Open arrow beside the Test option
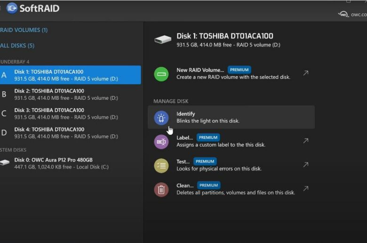This screenshot has height=243, width=367. [x=306, y=164]
